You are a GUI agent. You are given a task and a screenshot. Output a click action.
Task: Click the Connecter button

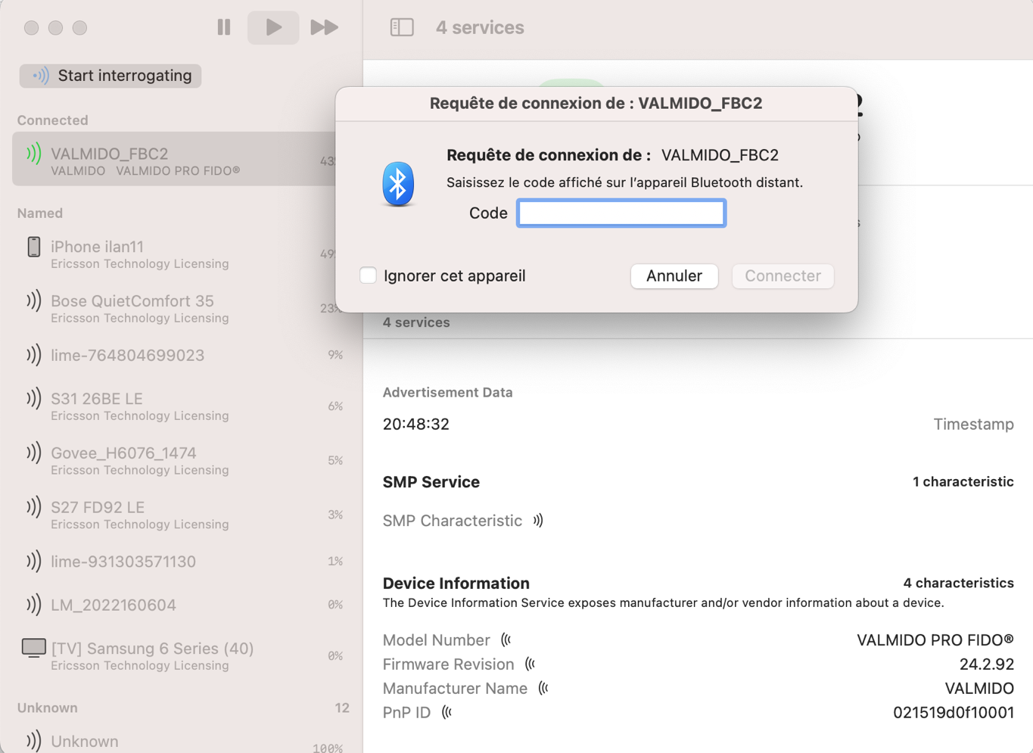coord(783,275)
